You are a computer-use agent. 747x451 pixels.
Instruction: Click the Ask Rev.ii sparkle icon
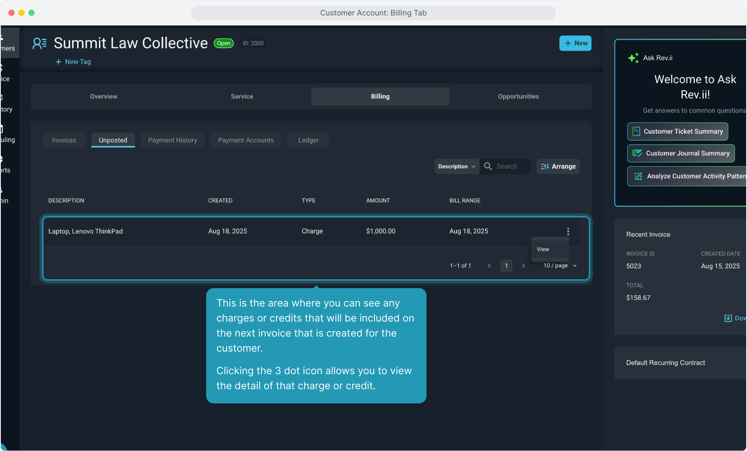[x=633, y=58]
